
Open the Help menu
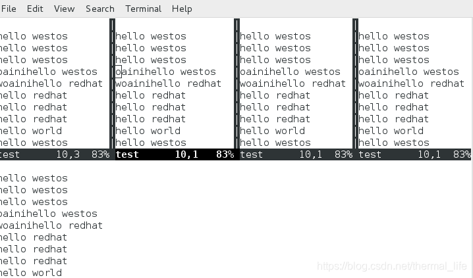click(182, 9)
